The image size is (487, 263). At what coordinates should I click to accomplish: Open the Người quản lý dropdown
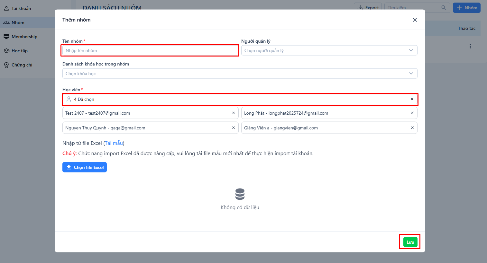(x=329, y=50)
